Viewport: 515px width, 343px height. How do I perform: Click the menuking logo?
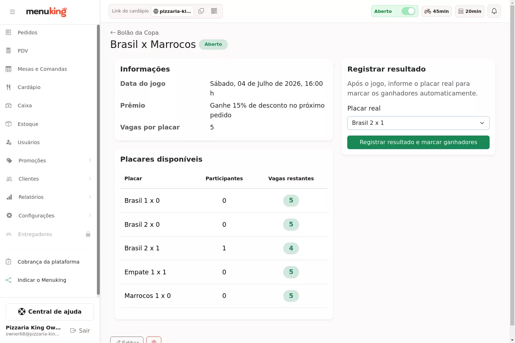pyautogui.click(x=46, y=12)
